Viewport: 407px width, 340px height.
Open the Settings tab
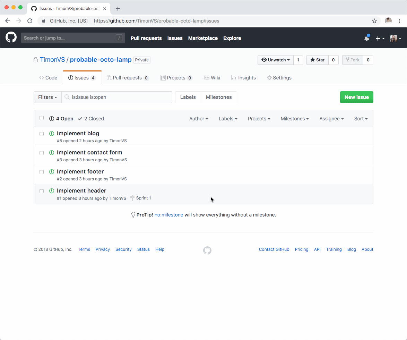pyautogui.click(x=279, y=78)
